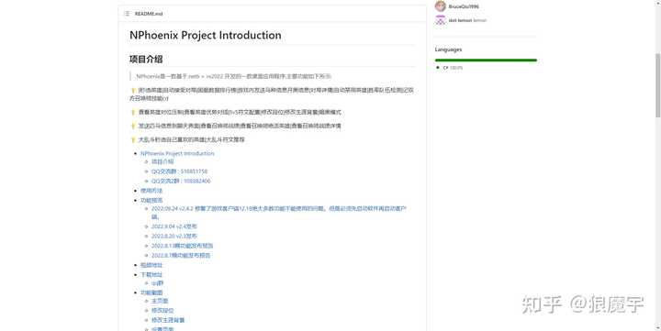Click the 项目介绍 section heading
661x331 pixels.
pos(146,59)
